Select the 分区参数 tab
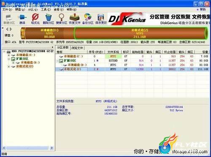Image resolution: width=211 pixels, height=157 pixels. click(x=63, y=48)
